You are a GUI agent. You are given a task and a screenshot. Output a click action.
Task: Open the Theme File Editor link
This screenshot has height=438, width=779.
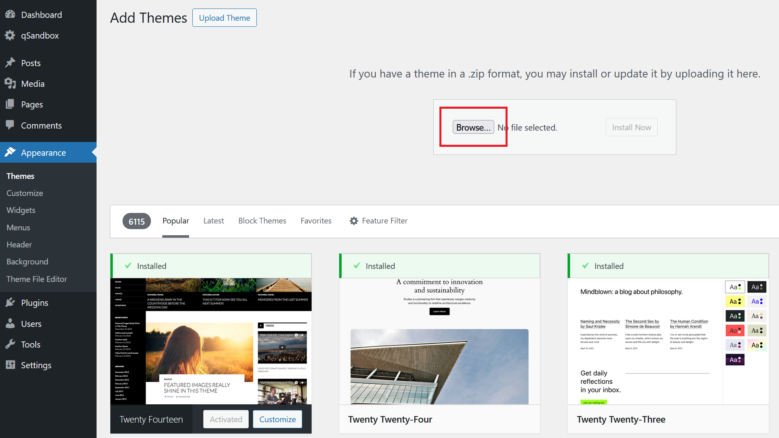point(37,279)
